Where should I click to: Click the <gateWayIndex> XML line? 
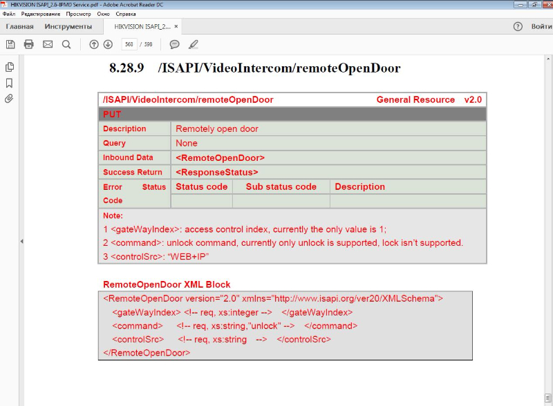point(232,312)
